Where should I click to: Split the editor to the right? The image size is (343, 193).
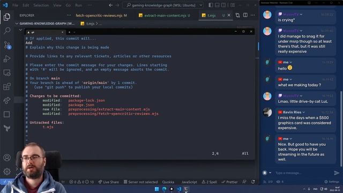[x=245, y=15]
